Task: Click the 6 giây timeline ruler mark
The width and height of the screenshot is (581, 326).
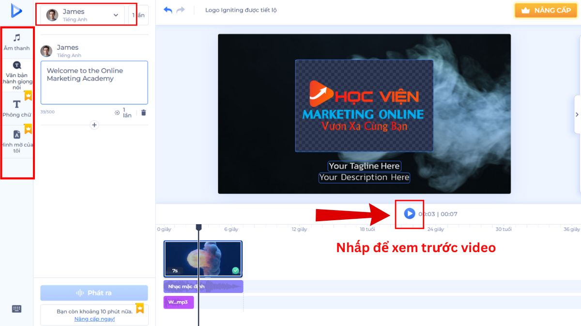Action: click(x=231, y=229)
